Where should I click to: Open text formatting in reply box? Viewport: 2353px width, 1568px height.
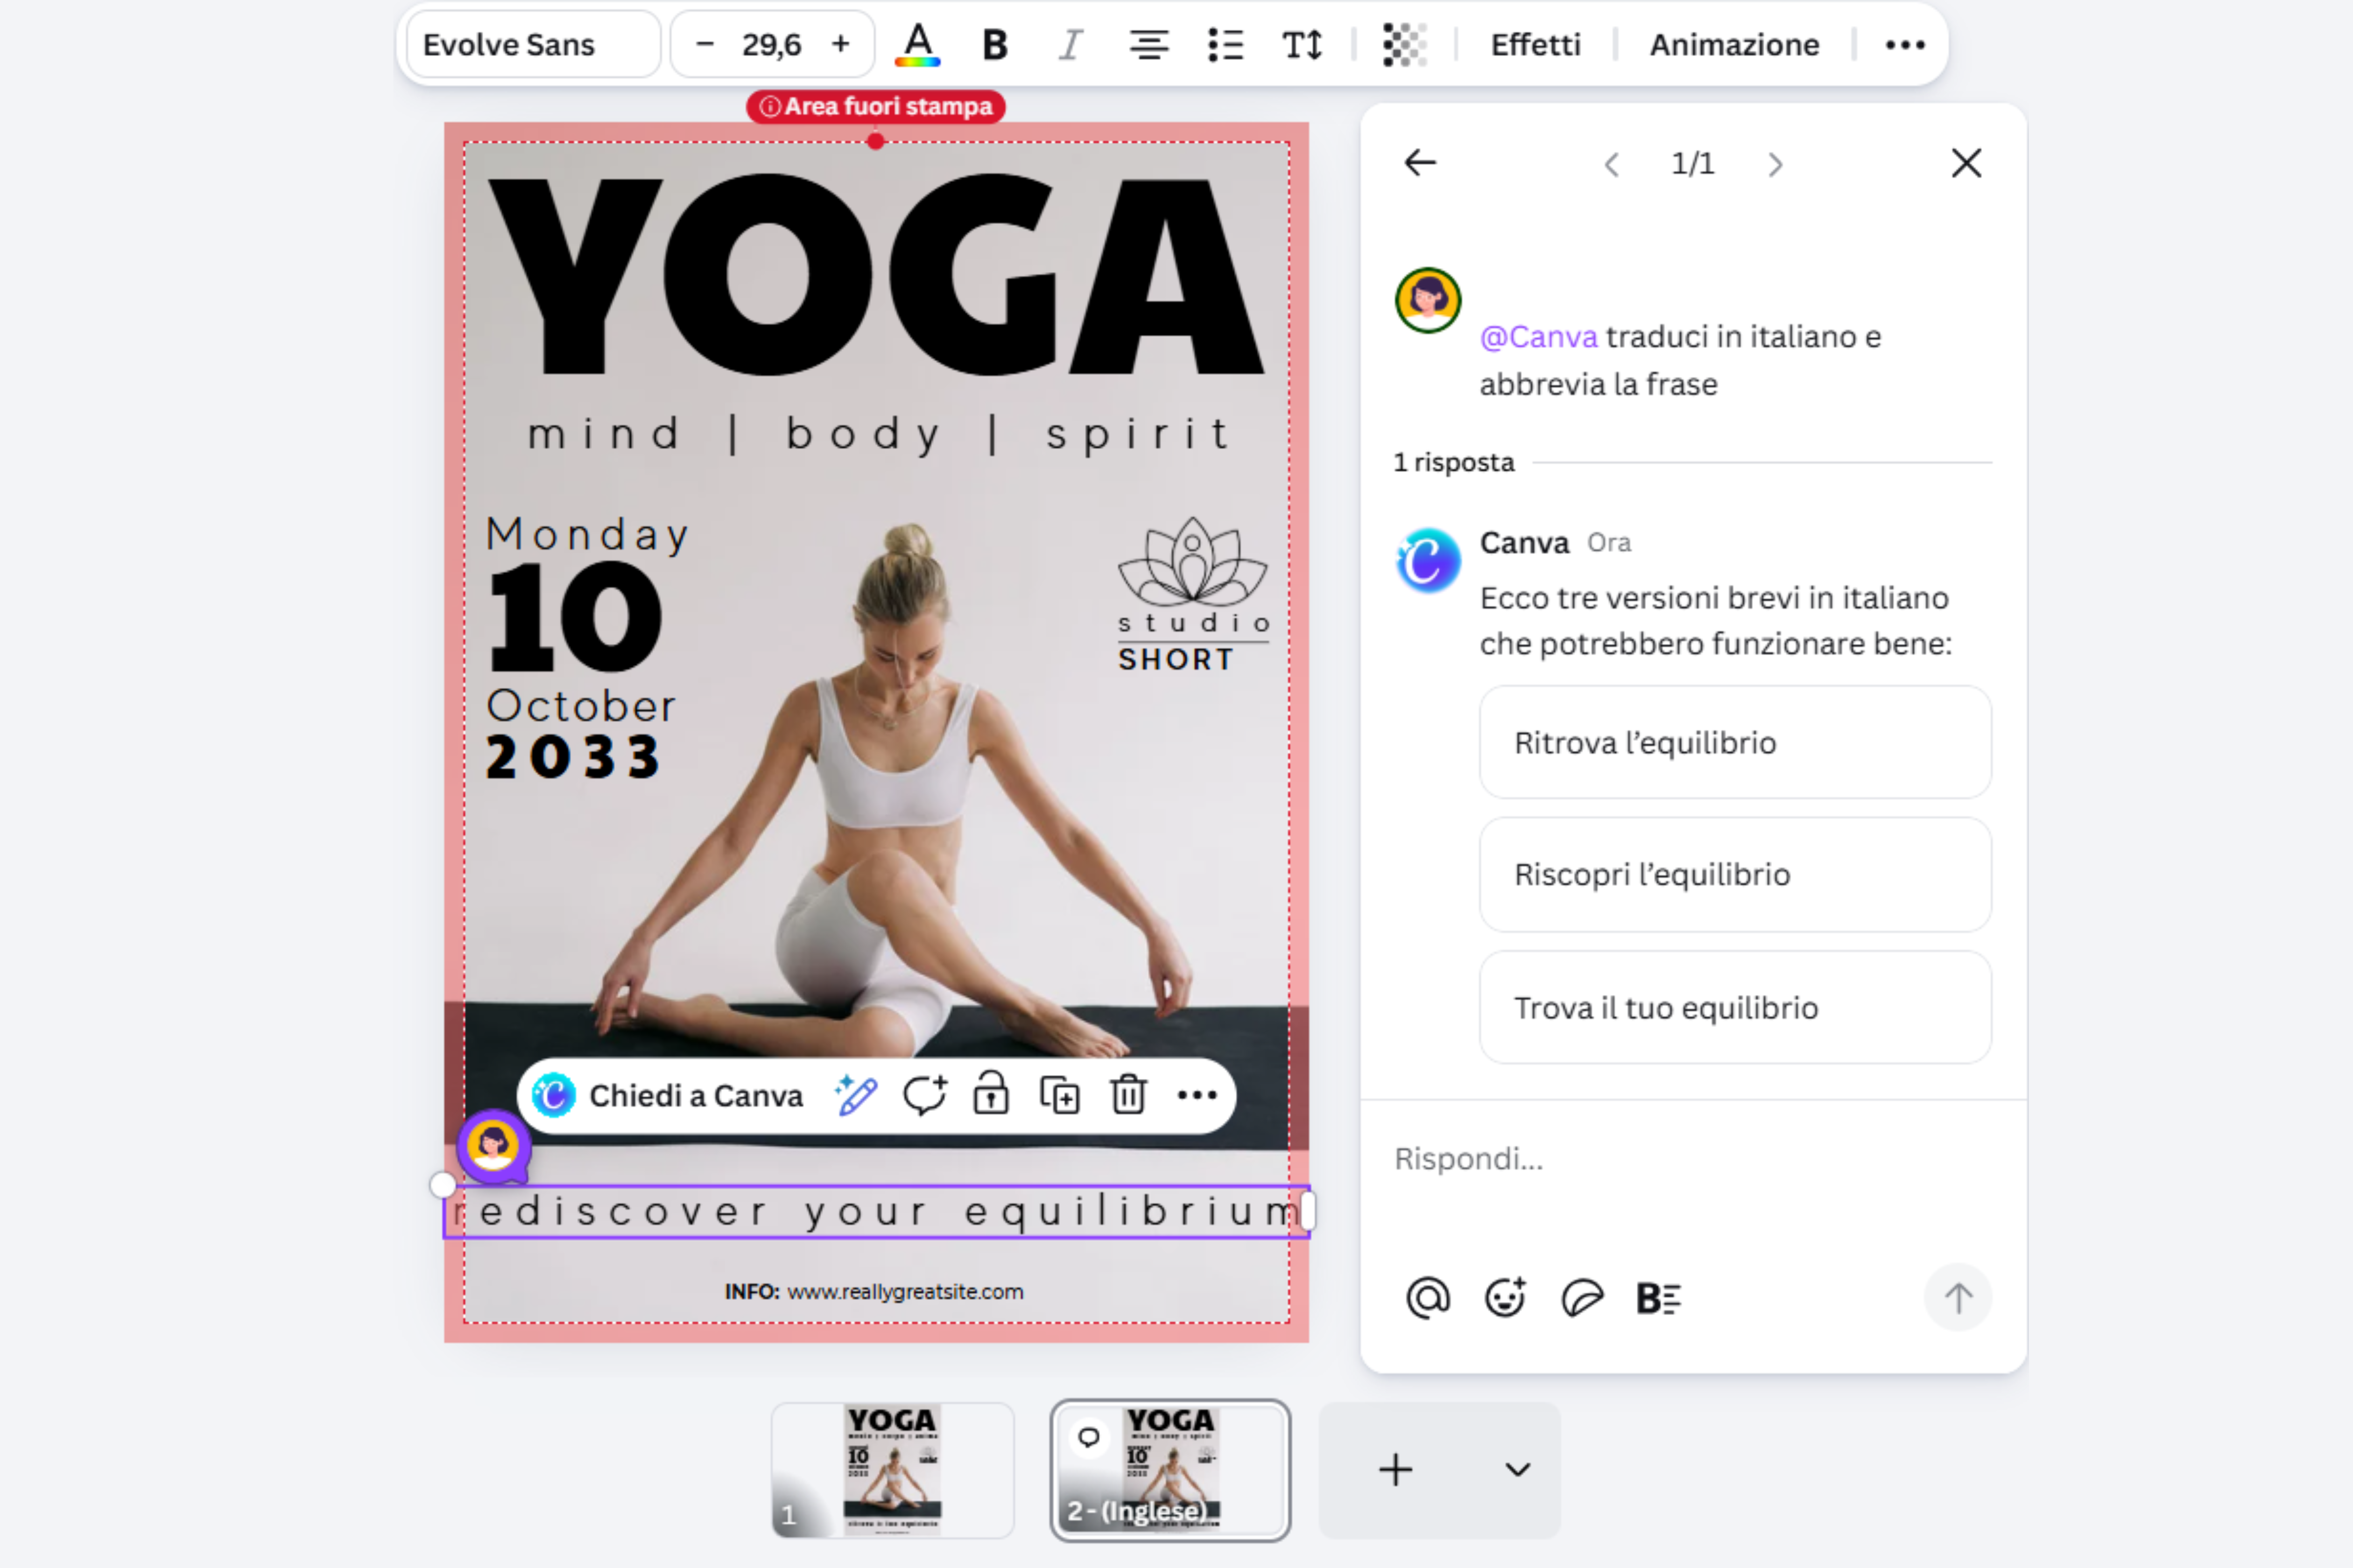tap(1658, 1298)
